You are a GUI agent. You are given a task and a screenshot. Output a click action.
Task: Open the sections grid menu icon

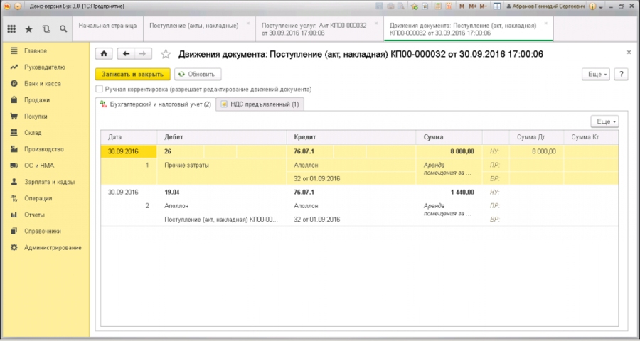click(x=11, y=29)
